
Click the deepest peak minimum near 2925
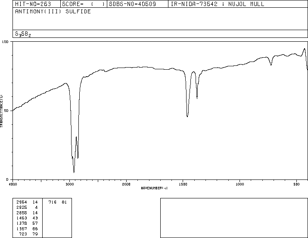click(x=74, y=172)
